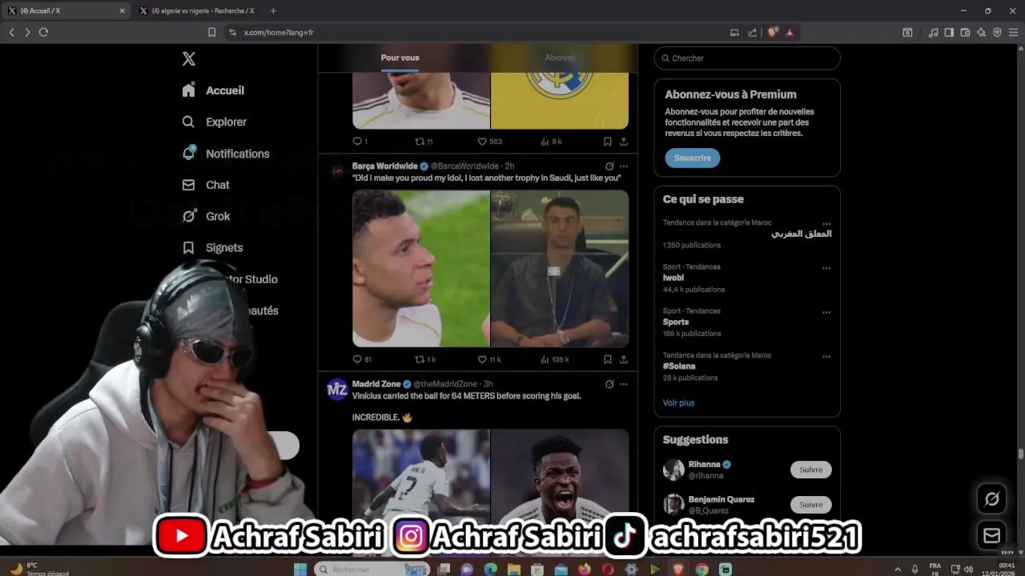The height and width of the screenshot is (576, 1025).
Task: Open more menu on the Madrid Zone post
Action: [x=624, y=384]
